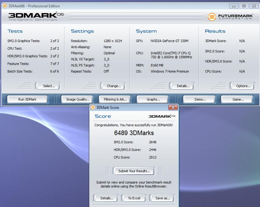Viewport: 260px width, 207px height.
Task: Close the 3DMark06 main window
Action: point(254,6)
